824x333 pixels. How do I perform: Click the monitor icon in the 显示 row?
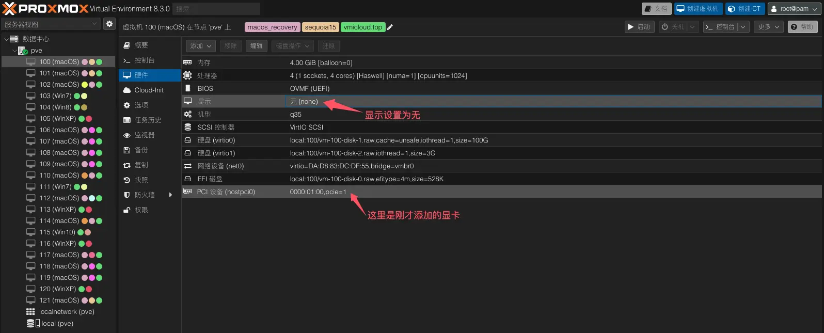pos(187,101)
